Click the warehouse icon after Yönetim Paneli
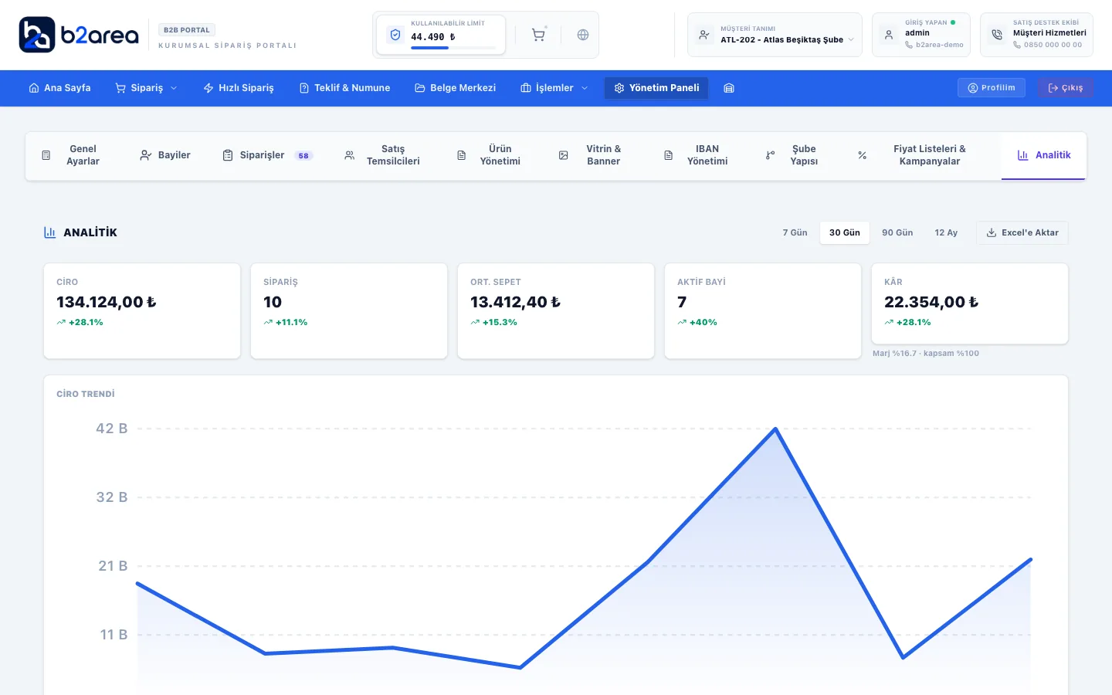1112x695 pixels. click(x=728, y=88)
